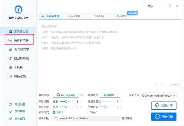Adjust the 主播语调 pitch slider
Screen dimensions: 184x126
[107, 107]
